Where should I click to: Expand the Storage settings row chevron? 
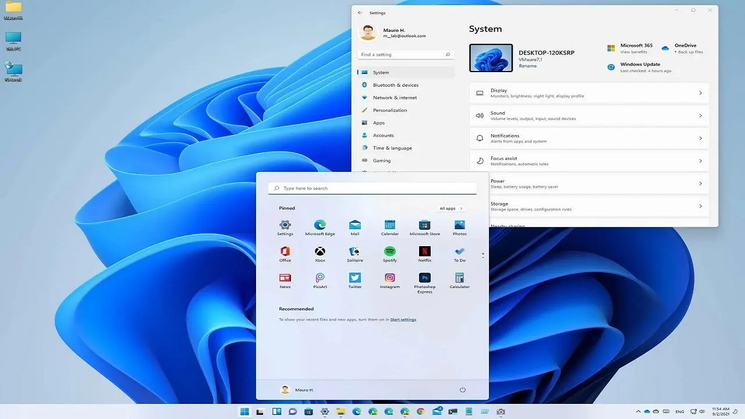[x=700, y=206]
